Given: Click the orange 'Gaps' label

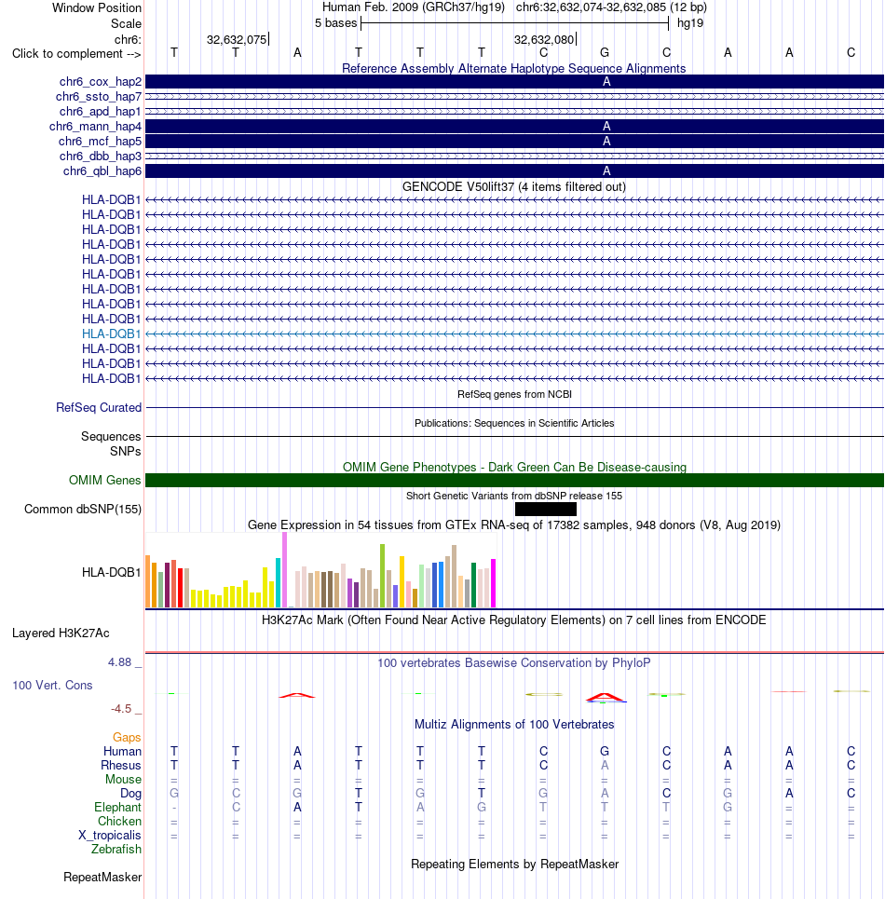Looking at the screenshot, I should tap(127, 737).
